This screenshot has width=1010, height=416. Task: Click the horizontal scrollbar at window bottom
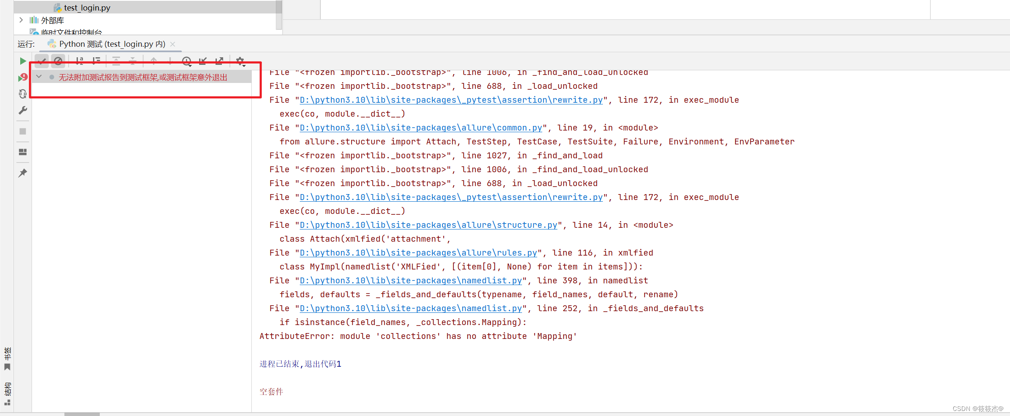(x=82, y=414)
